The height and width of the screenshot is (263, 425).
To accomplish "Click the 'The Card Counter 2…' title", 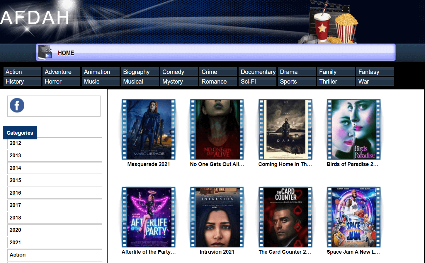I will [x=285, y=252].
